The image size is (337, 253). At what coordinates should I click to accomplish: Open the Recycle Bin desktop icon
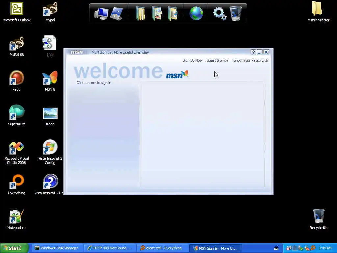point(319,219)
